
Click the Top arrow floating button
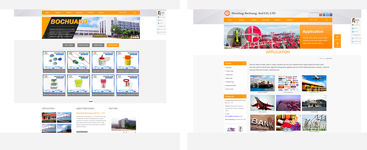(337, 45)
